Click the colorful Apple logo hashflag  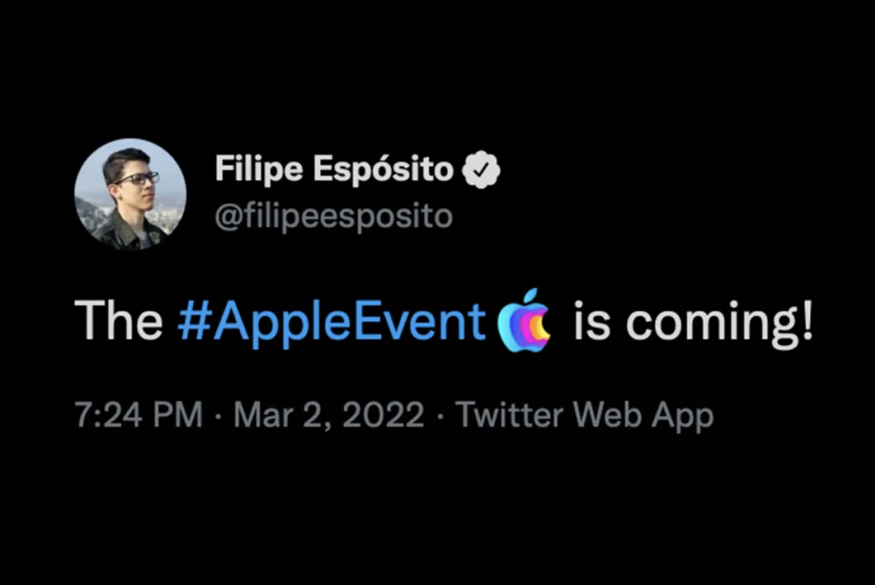[x=523, y=320]
